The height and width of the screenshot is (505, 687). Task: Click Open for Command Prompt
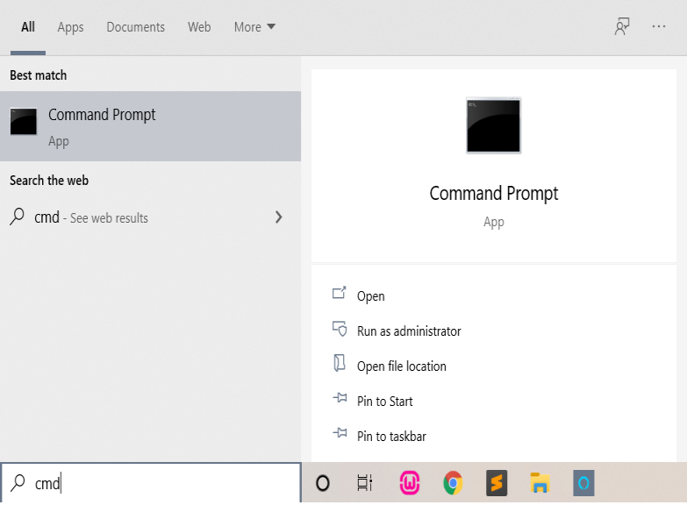pos(370,296)
